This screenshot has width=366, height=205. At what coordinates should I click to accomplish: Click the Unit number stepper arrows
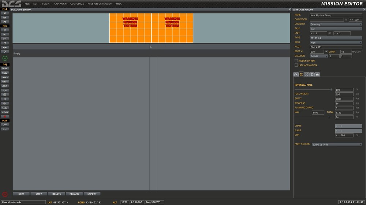pyautogui.click(x=313, y=33)
